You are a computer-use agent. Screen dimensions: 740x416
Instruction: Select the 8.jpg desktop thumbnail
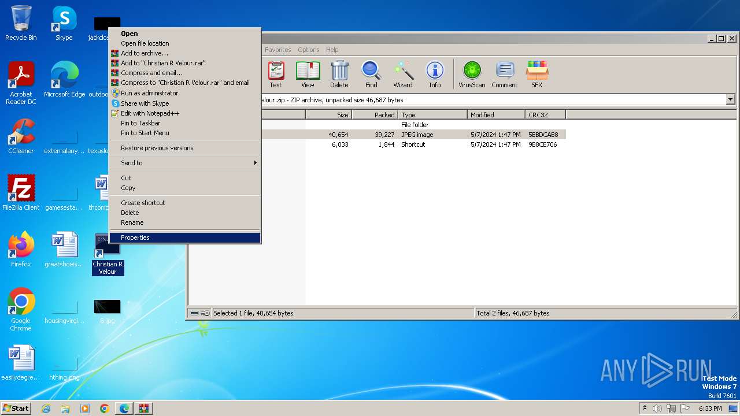tap(108, 311)
